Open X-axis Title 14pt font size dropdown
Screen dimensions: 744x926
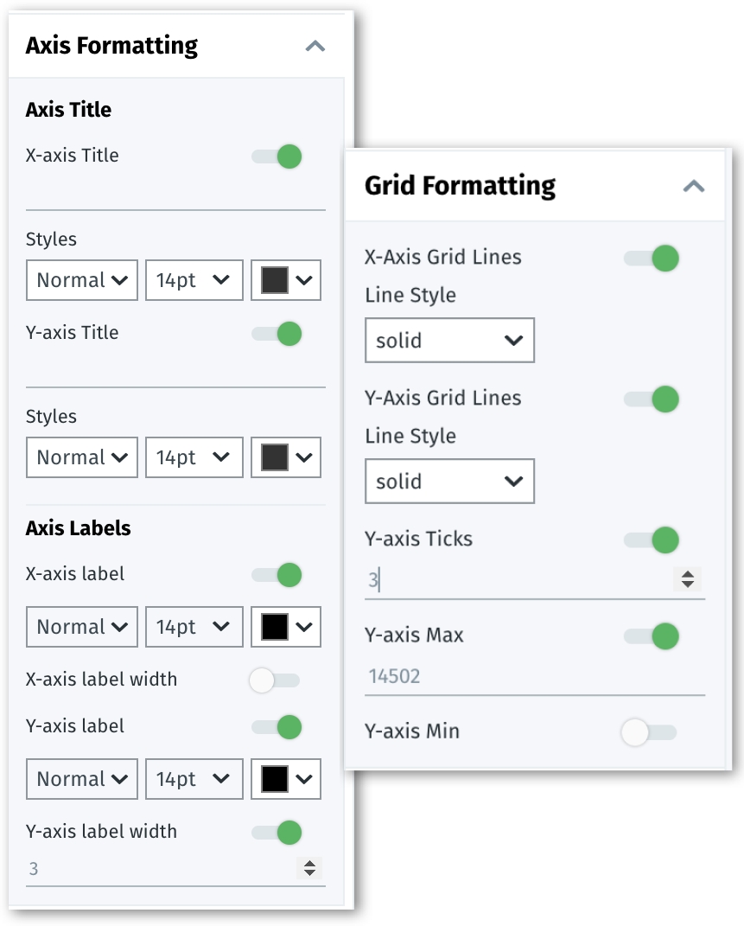pyautogui.click(x=194, y=280)
